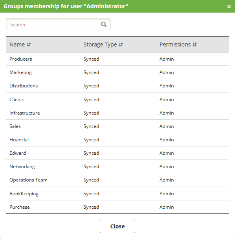Focus the Search input field
Viewport: 235px width, 239px height.
pyautogui.click(x=58, y=24)
